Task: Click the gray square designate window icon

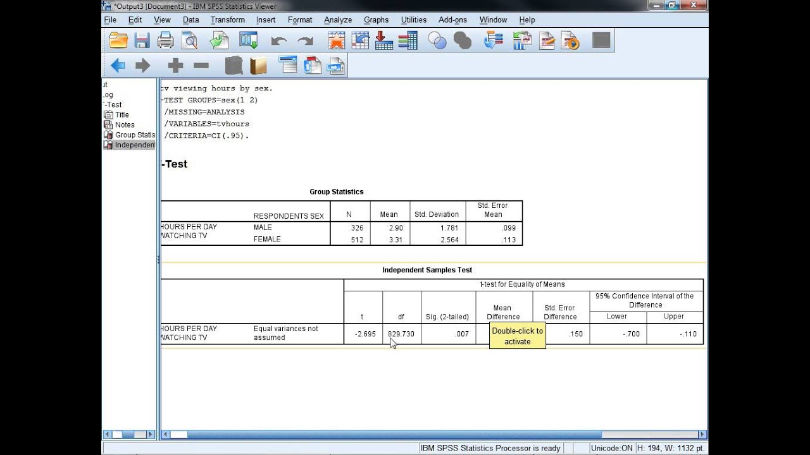Action: [601, 40]
